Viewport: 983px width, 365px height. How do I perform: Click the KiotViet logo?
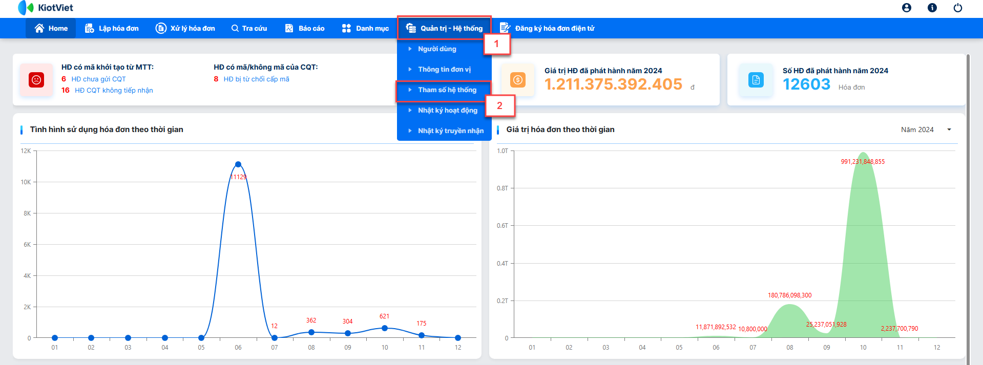click(x=46, y=8)
